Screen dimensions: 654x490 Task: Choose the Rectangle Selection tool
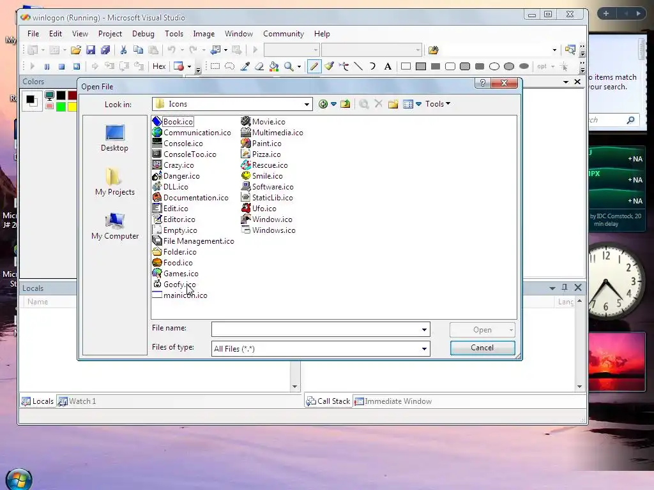tap(215, 66)
